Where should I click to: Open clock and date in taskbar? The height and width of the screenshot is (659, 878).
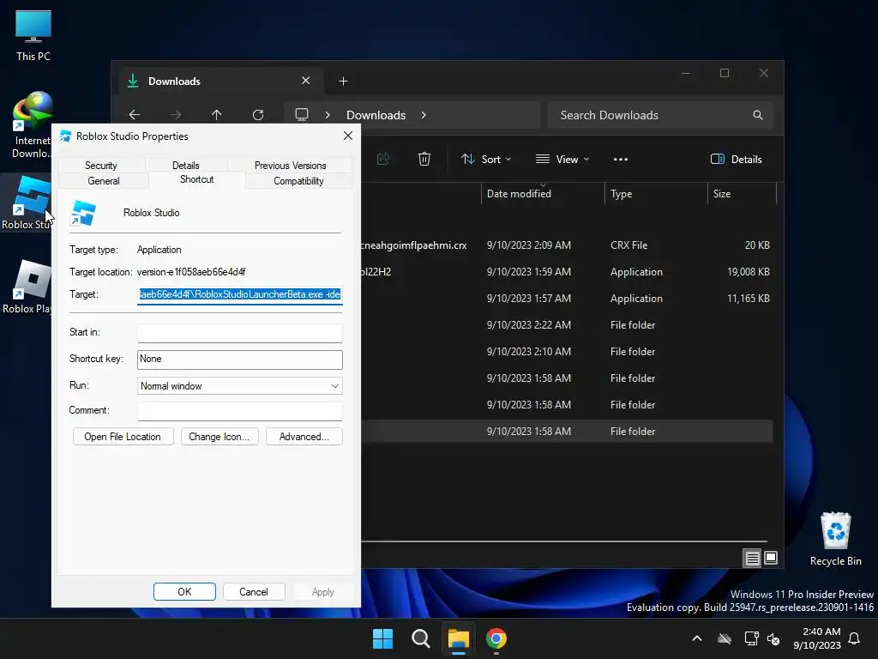click(817, 638)
